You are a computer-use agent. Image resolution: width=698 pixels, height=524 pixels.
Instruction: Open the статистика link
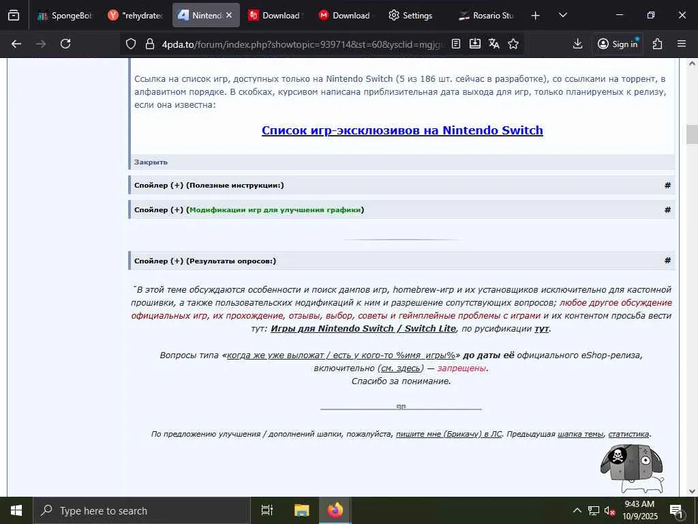[628, 434]
